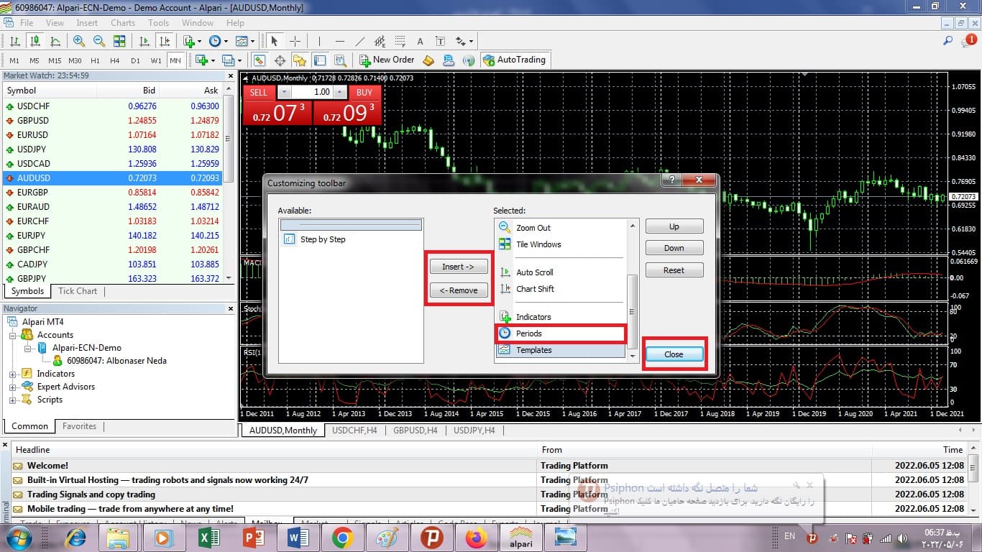Close the Customizing toolbar dialog via Close button
The width and height of the screenshot is (982, 552).
(674, 354)
